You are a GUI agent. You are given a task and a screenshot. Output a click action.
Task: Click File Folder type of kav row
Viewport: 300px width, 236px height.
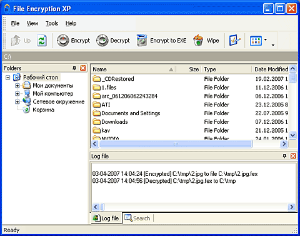pos(216,130)
